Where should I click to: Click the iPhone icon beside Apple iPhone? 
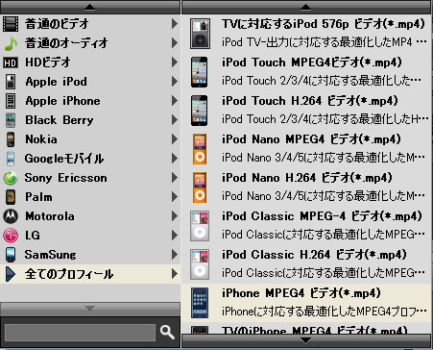(x=11, y=101)
